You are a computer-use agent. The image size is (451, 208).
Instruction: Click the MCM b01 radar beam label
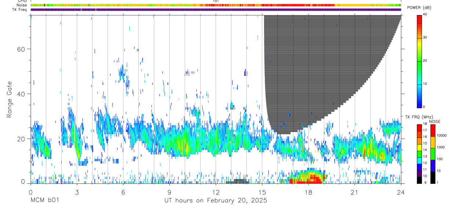[x=44, y=201]
